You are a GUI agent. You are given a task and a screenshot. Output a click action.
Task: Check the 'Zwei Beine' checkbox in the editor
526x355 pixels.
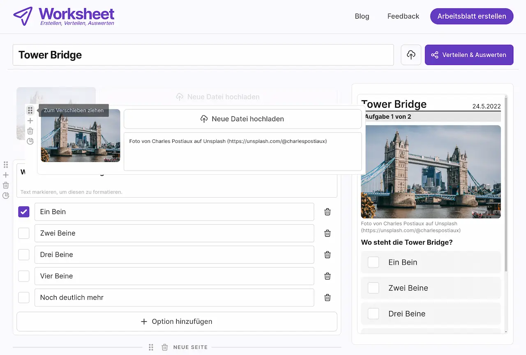pyautogui.click(x=24, y=233)
